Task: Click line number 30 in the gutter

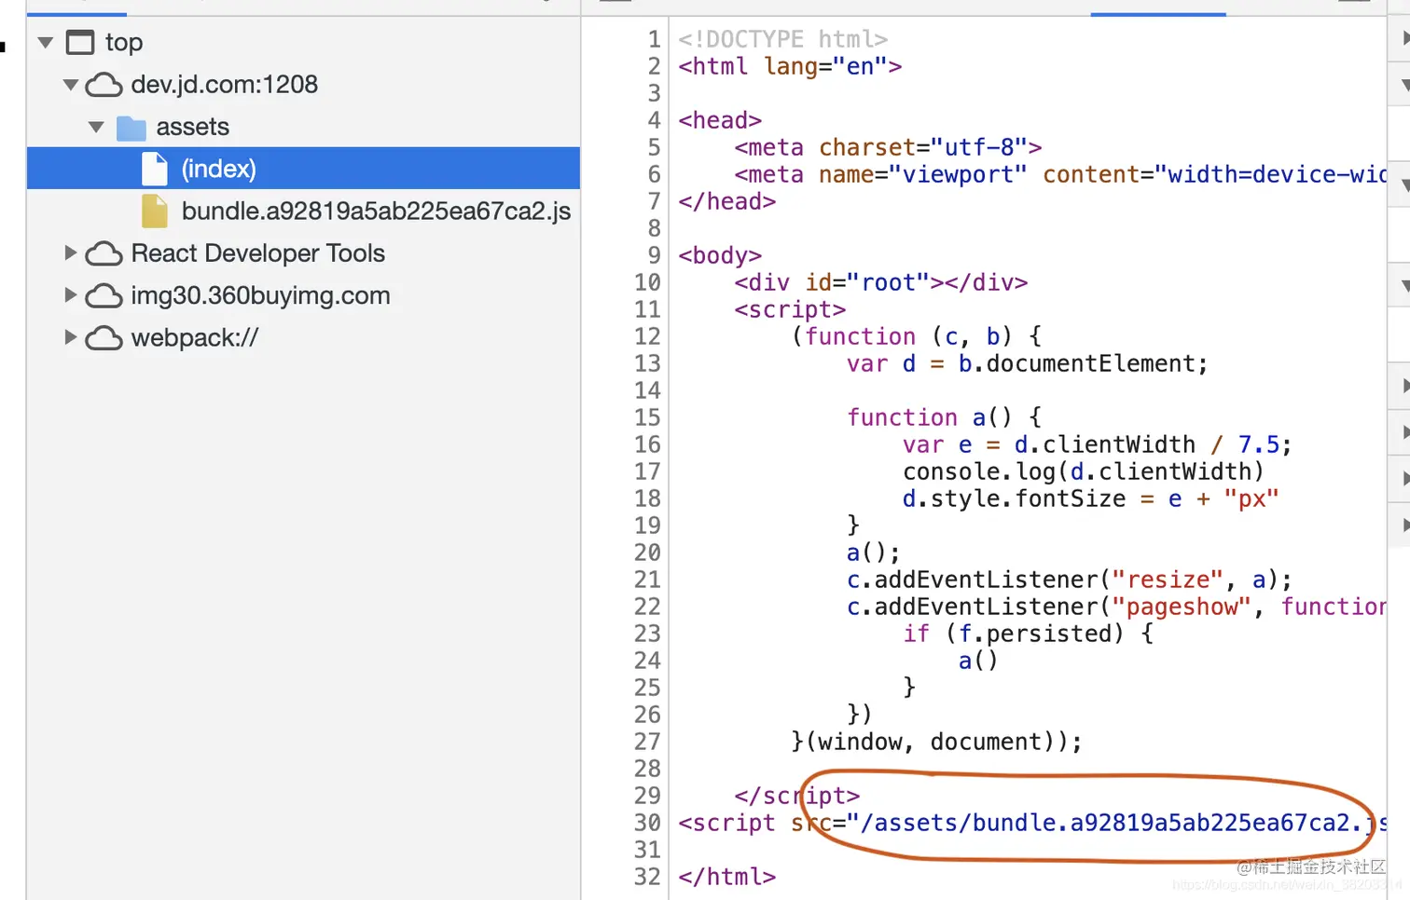Action: pyautogui.click(x=647, y=823)
